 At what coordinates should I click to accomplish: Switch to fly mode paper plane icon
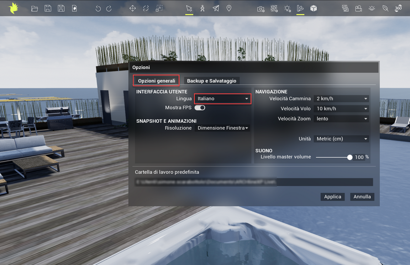tap(216, 9)
